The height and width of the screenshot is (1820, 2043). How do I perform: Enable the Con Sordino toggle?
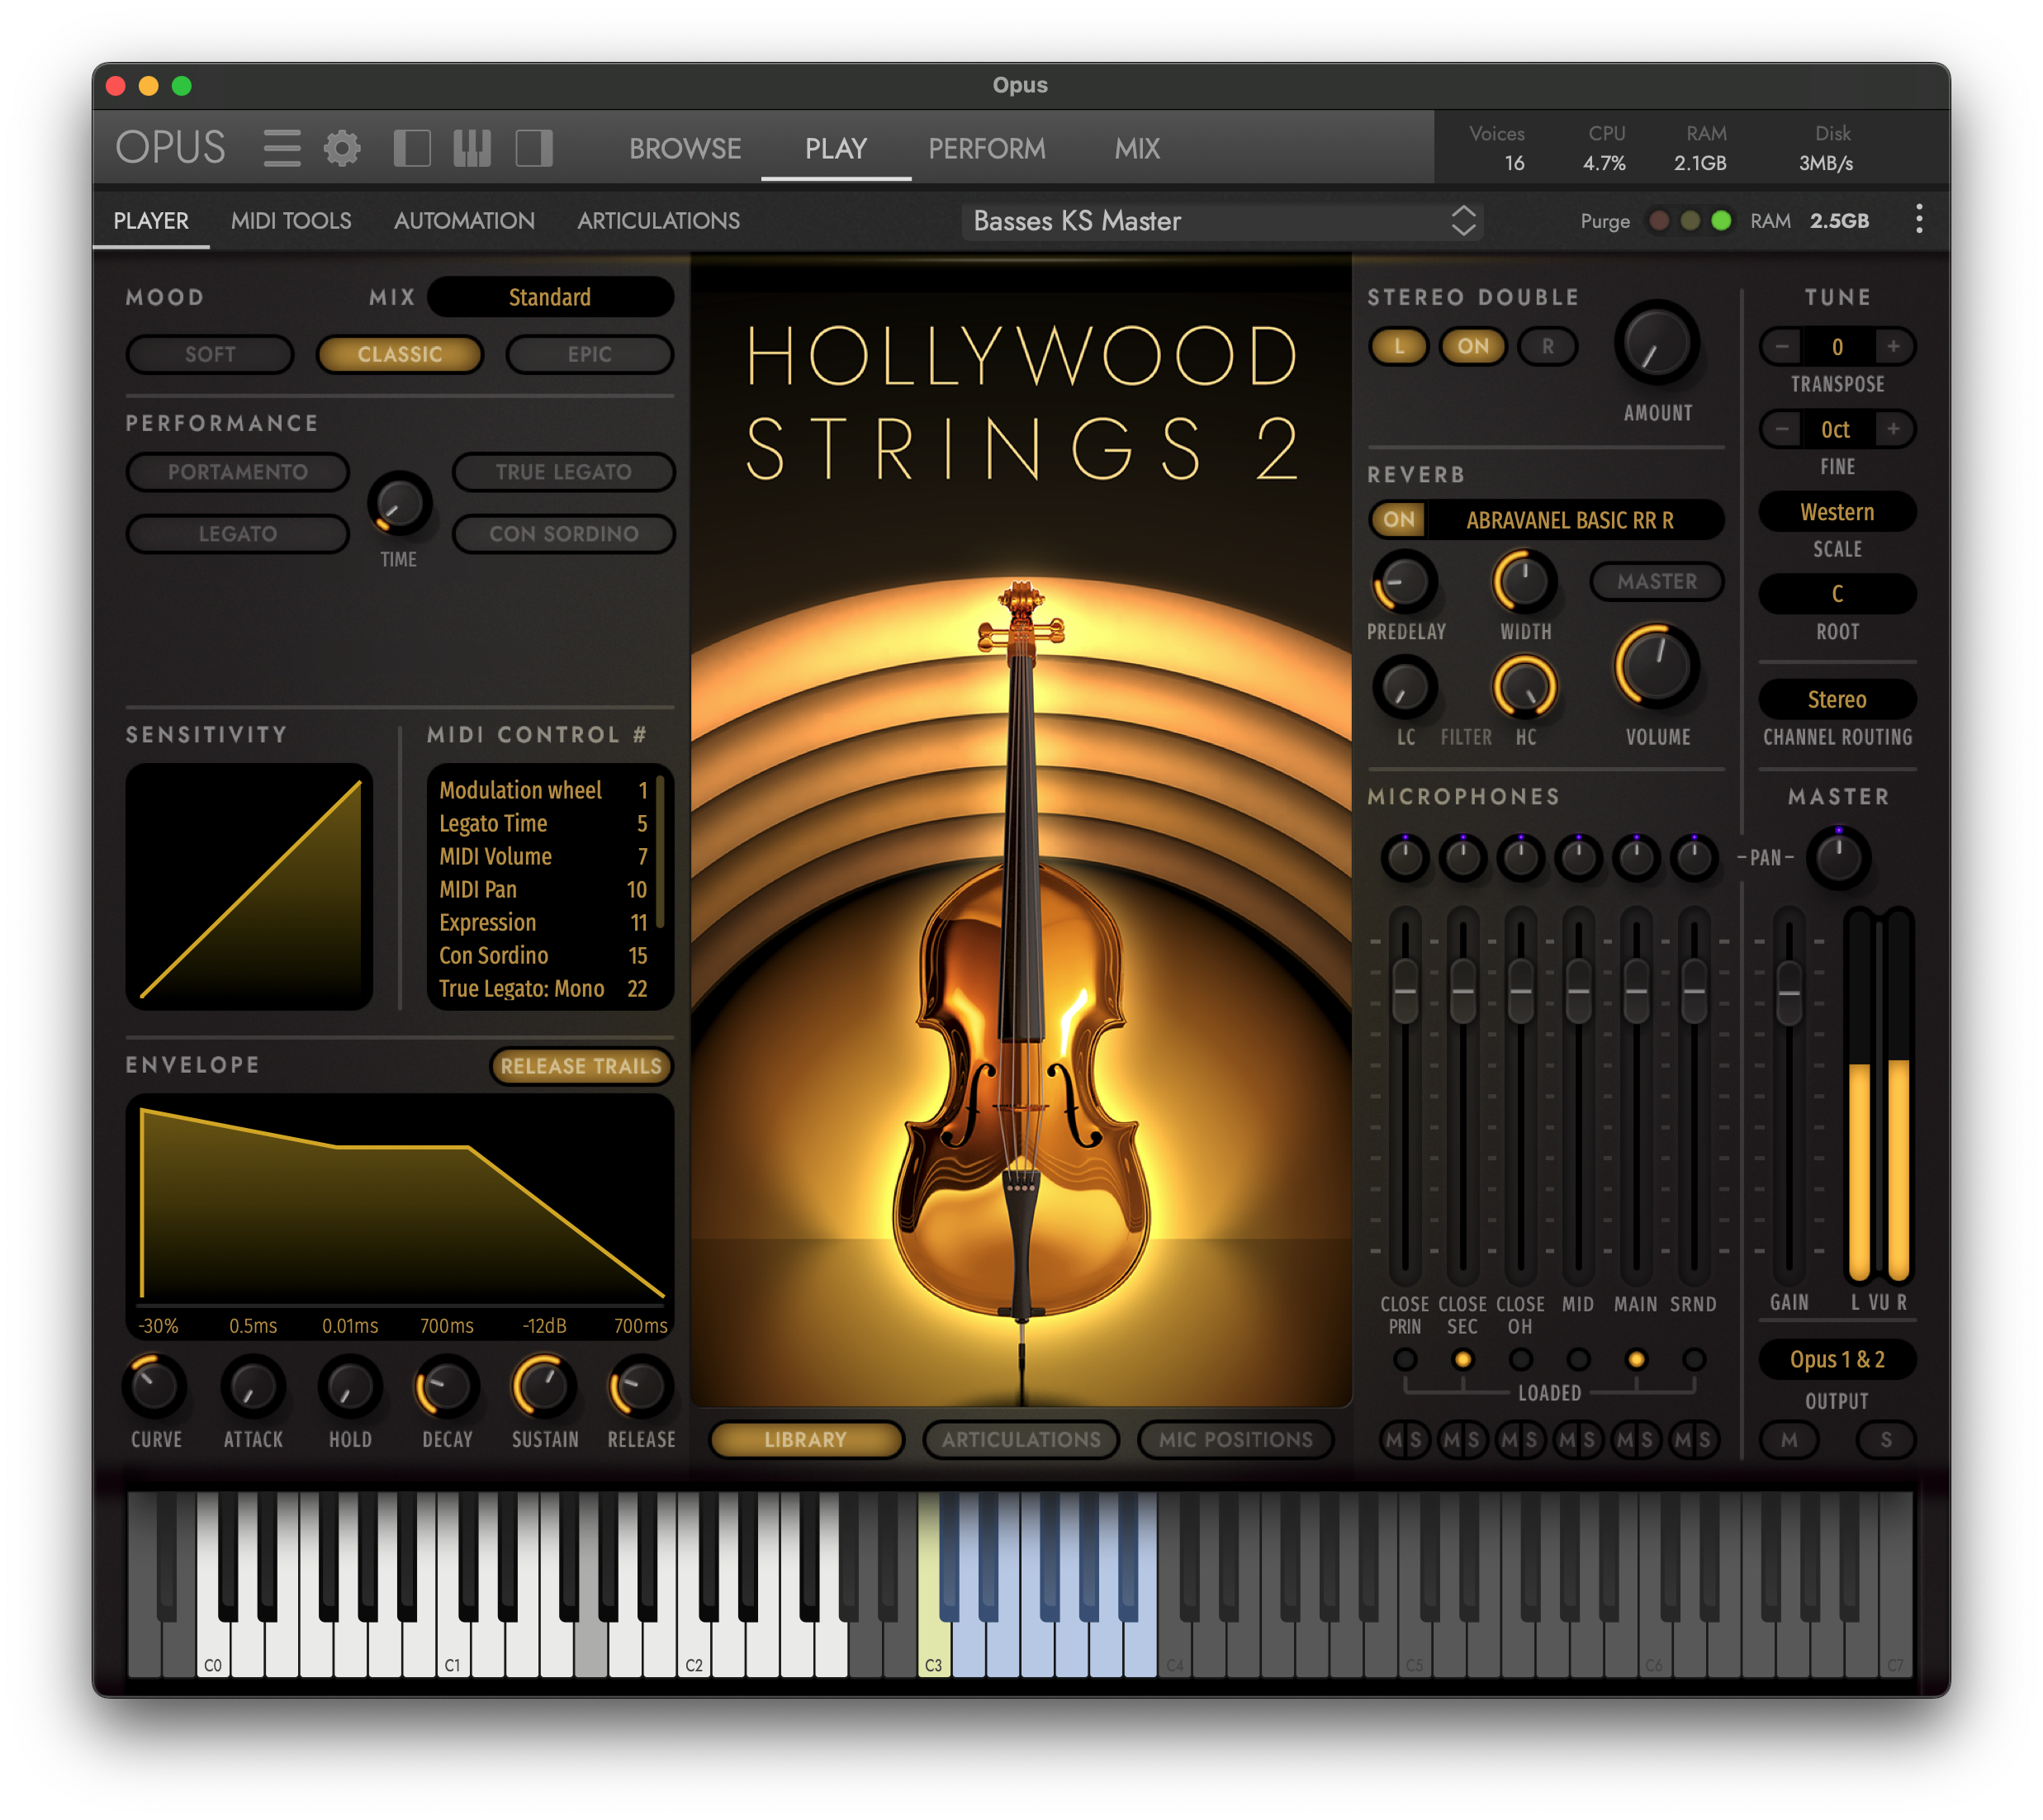coord(564,534)
